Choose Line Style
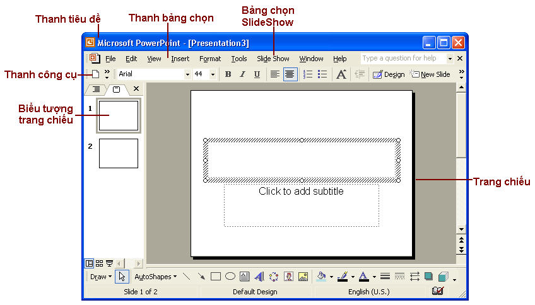 coord(385,277)
